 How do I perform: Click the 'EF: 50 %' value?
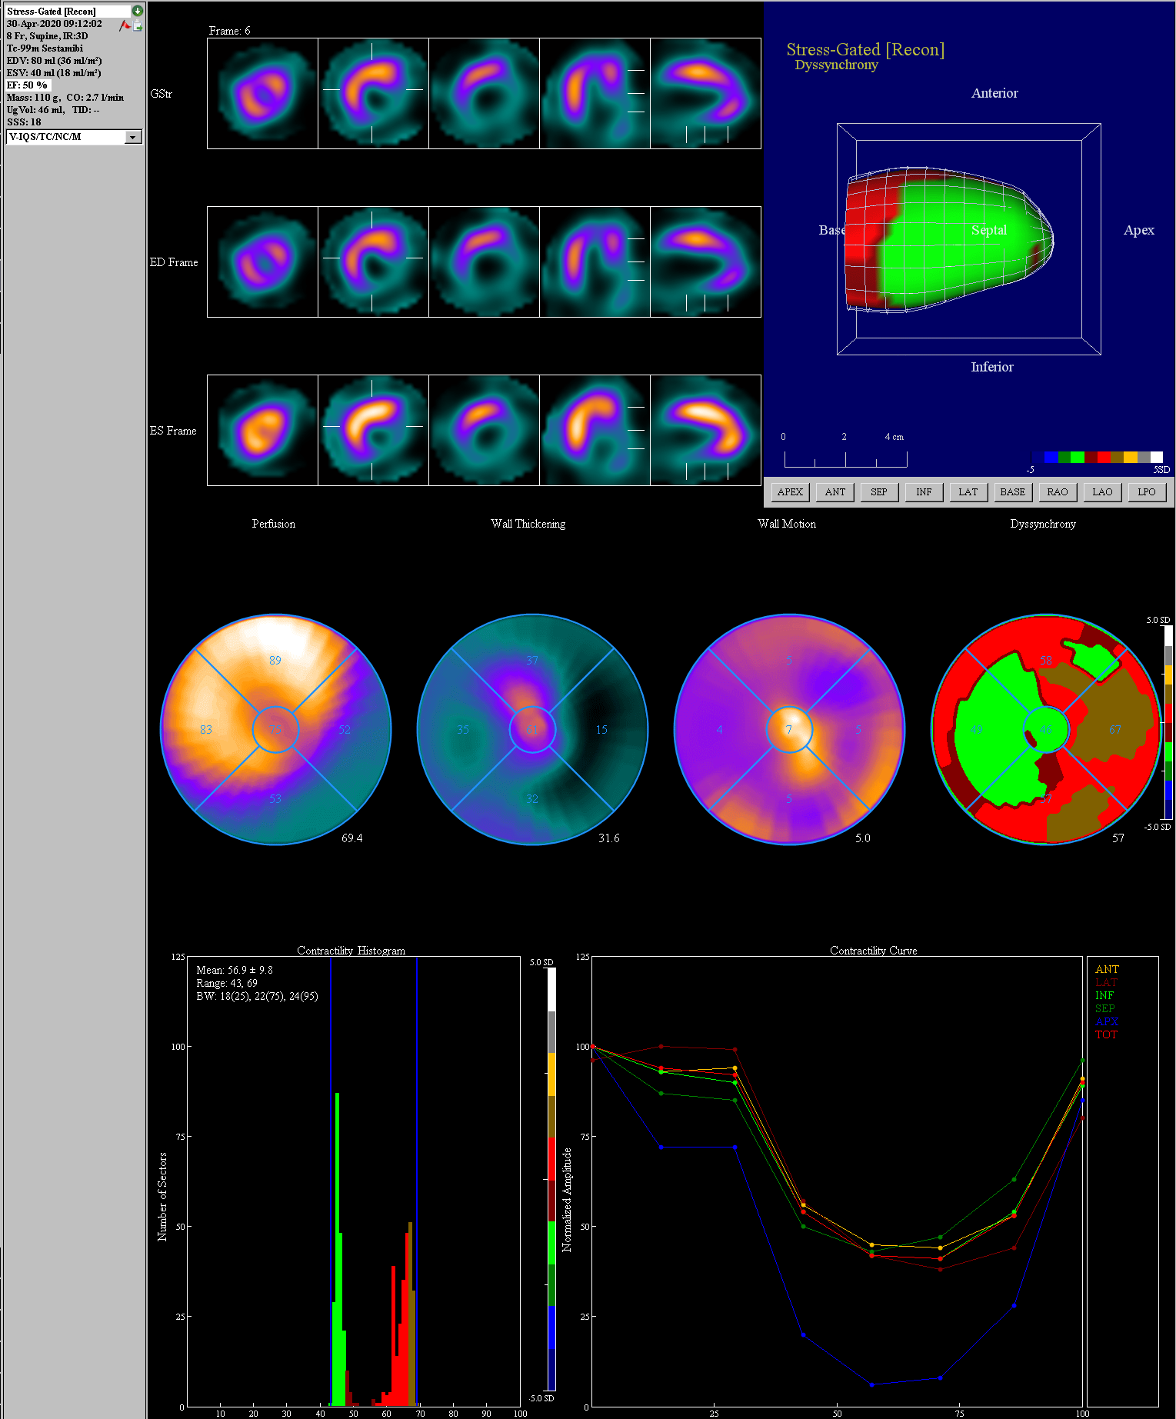(28, 85)
